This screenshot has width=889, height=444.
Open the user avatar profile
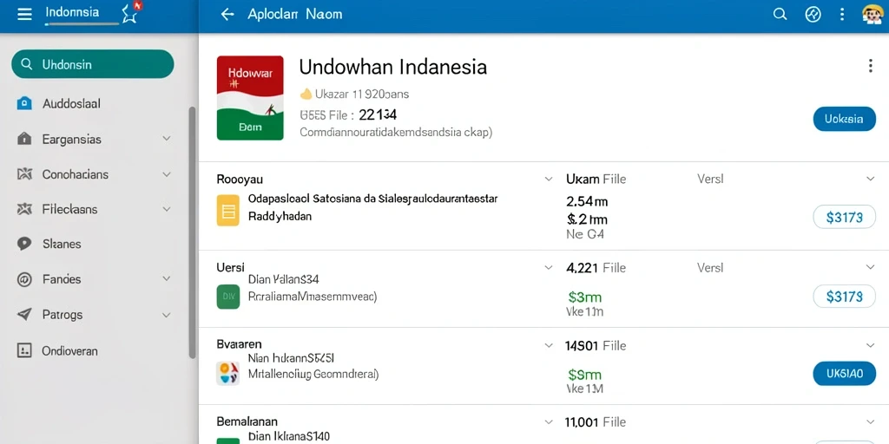click(872, 14)
